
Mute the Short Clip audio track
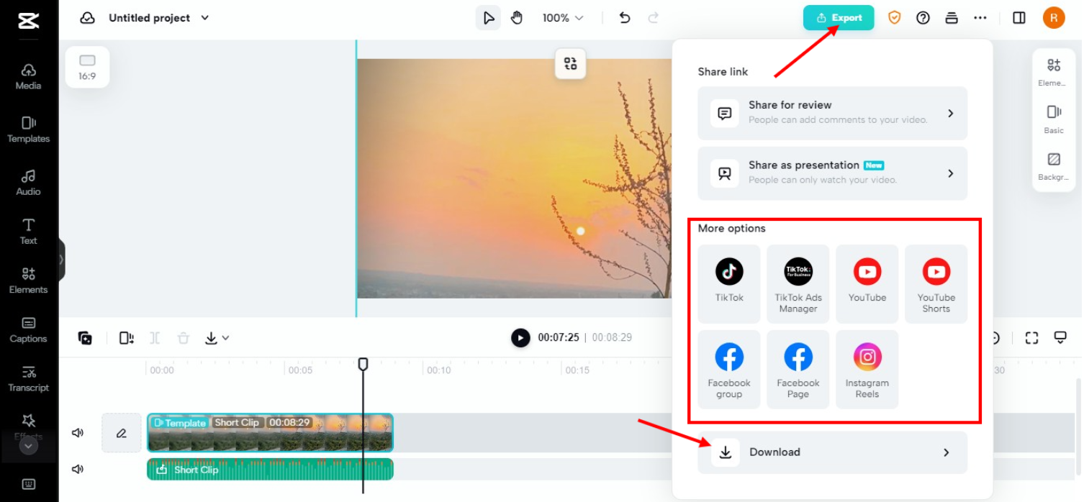pyautogui.click(x=78, y=469)
